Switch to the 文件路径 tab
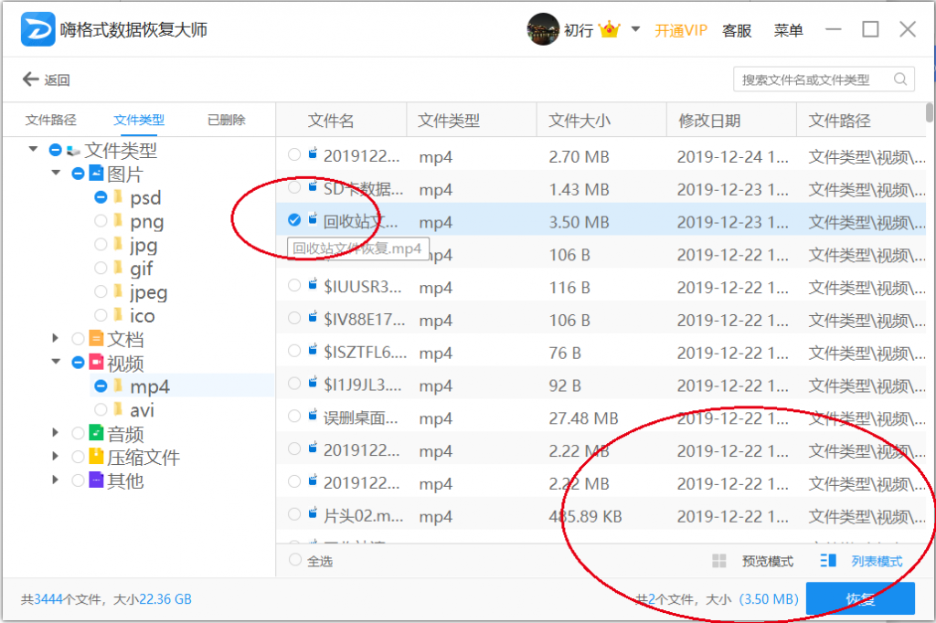This screenshot has height=623, width=936. pyautogui.click(x=51, y=120)
